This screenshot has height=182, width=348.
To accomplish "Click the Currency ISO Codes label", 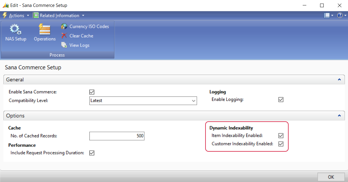I will click(89, 26).
